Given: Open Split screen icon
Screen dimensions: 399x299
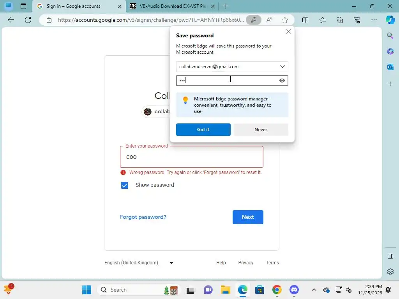Looking at the screenshot, I should tap(305, 20).
